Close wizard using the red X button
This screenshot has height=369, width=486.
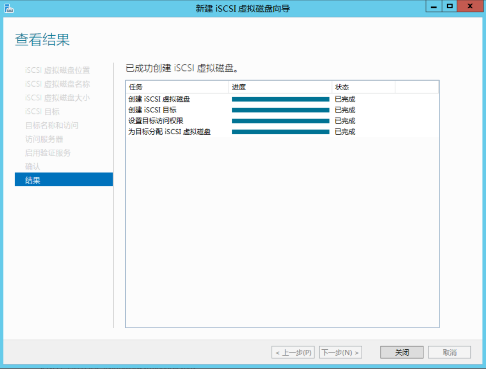tap(470, 6)
